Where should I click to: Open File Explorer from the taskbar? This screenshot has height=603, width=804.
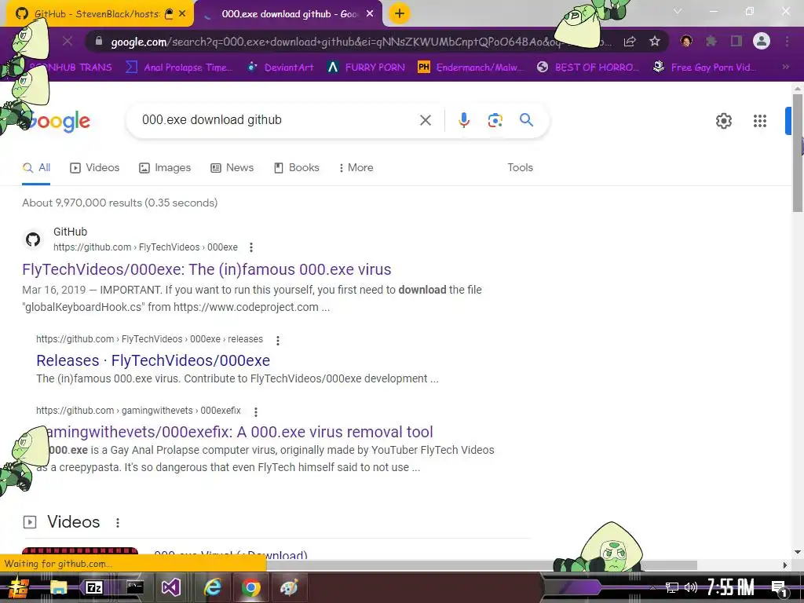(x=58, y=587)
